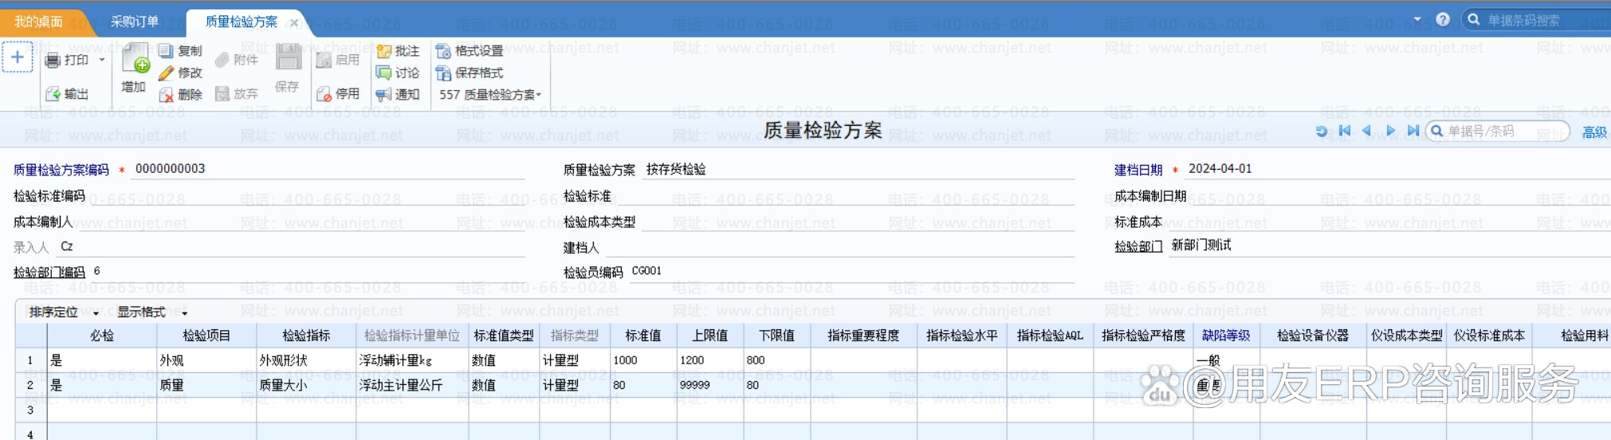
Task: Open 批注 (Annotation) note icon
Action: tap(384, 51)
